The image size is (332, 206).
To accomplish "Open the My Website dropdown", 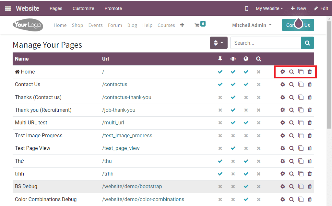I will (x=269, y=8).
